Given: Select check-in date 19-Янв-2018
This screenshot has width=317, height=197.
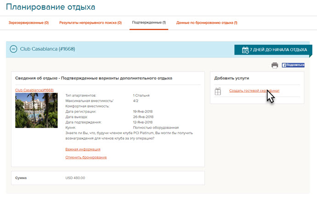Looking at the screenshot, I should [x=143, y=111].
